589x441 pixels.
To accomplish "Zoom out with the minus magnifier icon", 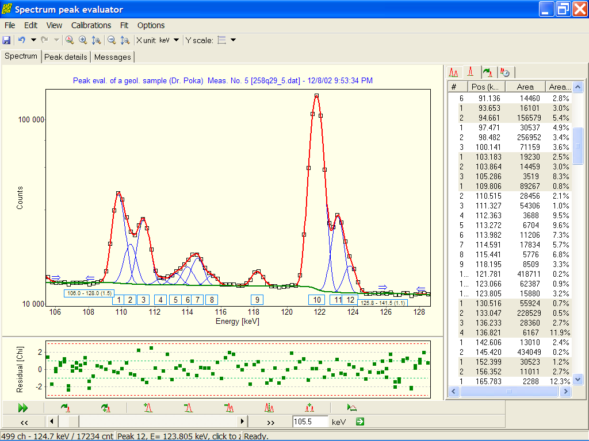I will (x=112, y=40).
